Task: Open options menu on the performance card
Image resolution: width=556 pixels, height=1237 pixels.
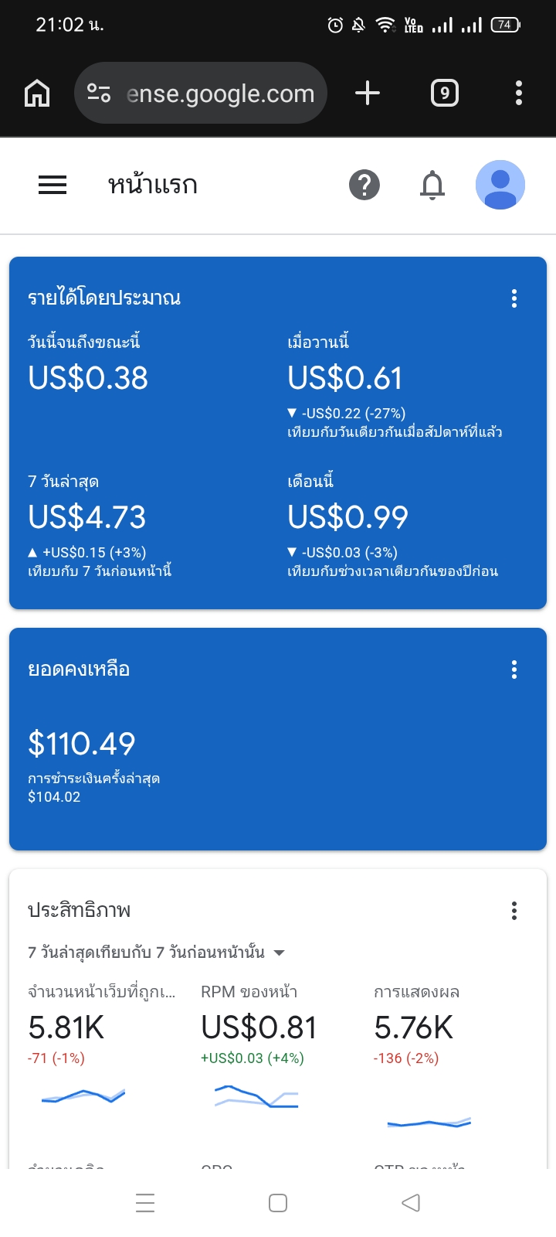Action: 514,911
